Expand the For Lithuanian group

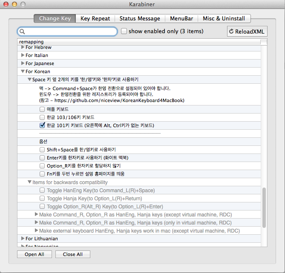(x=23, y=239)
